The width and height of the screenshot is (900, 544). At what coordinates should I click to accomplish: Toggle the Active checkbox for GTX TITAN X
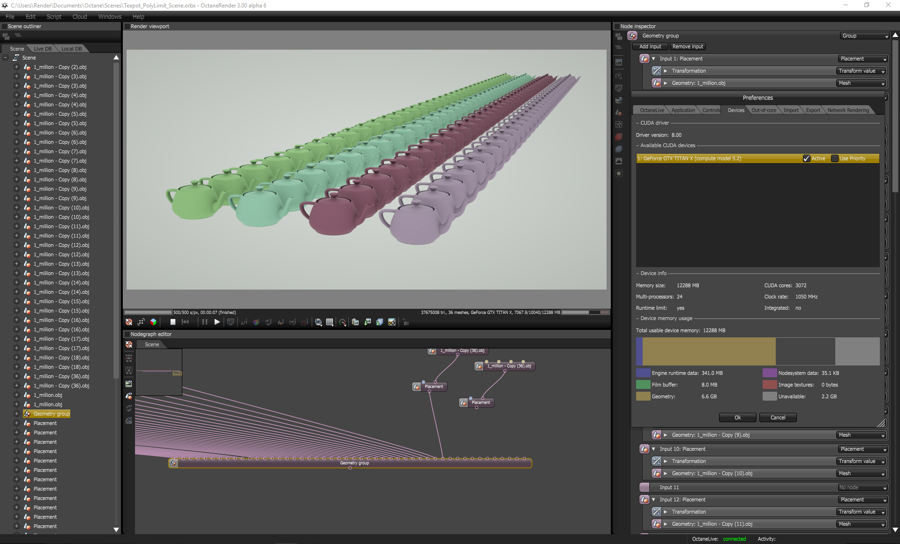(x=806, y=158)
